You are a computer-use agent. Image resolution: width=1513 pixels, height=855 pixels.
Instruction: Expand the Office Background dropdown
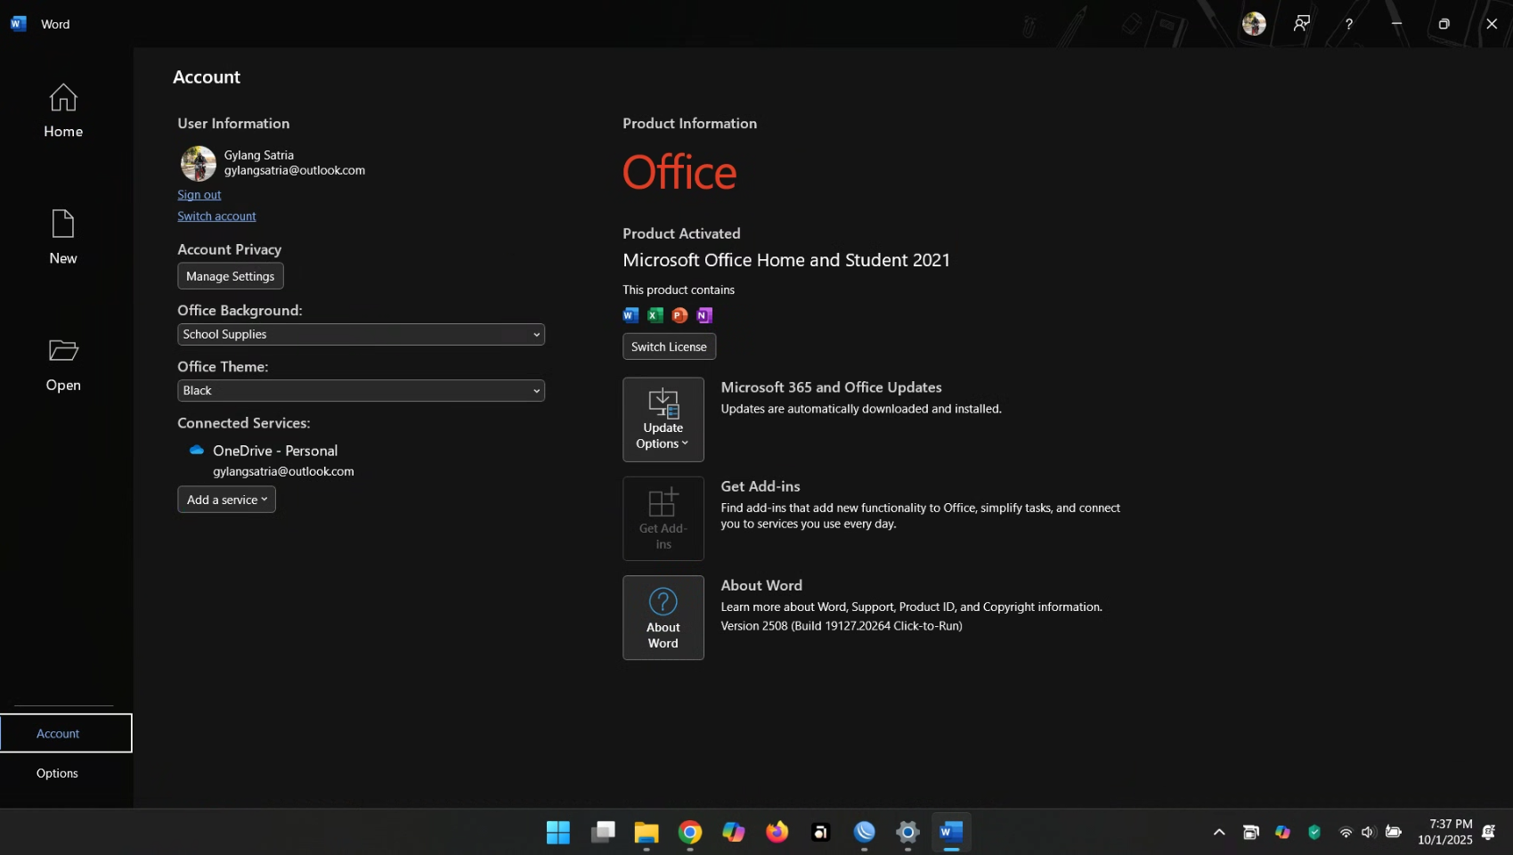(x=361, y=335)
